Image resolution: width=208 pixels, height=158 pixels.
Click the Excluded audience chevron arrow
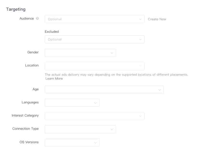coord(140,39)
